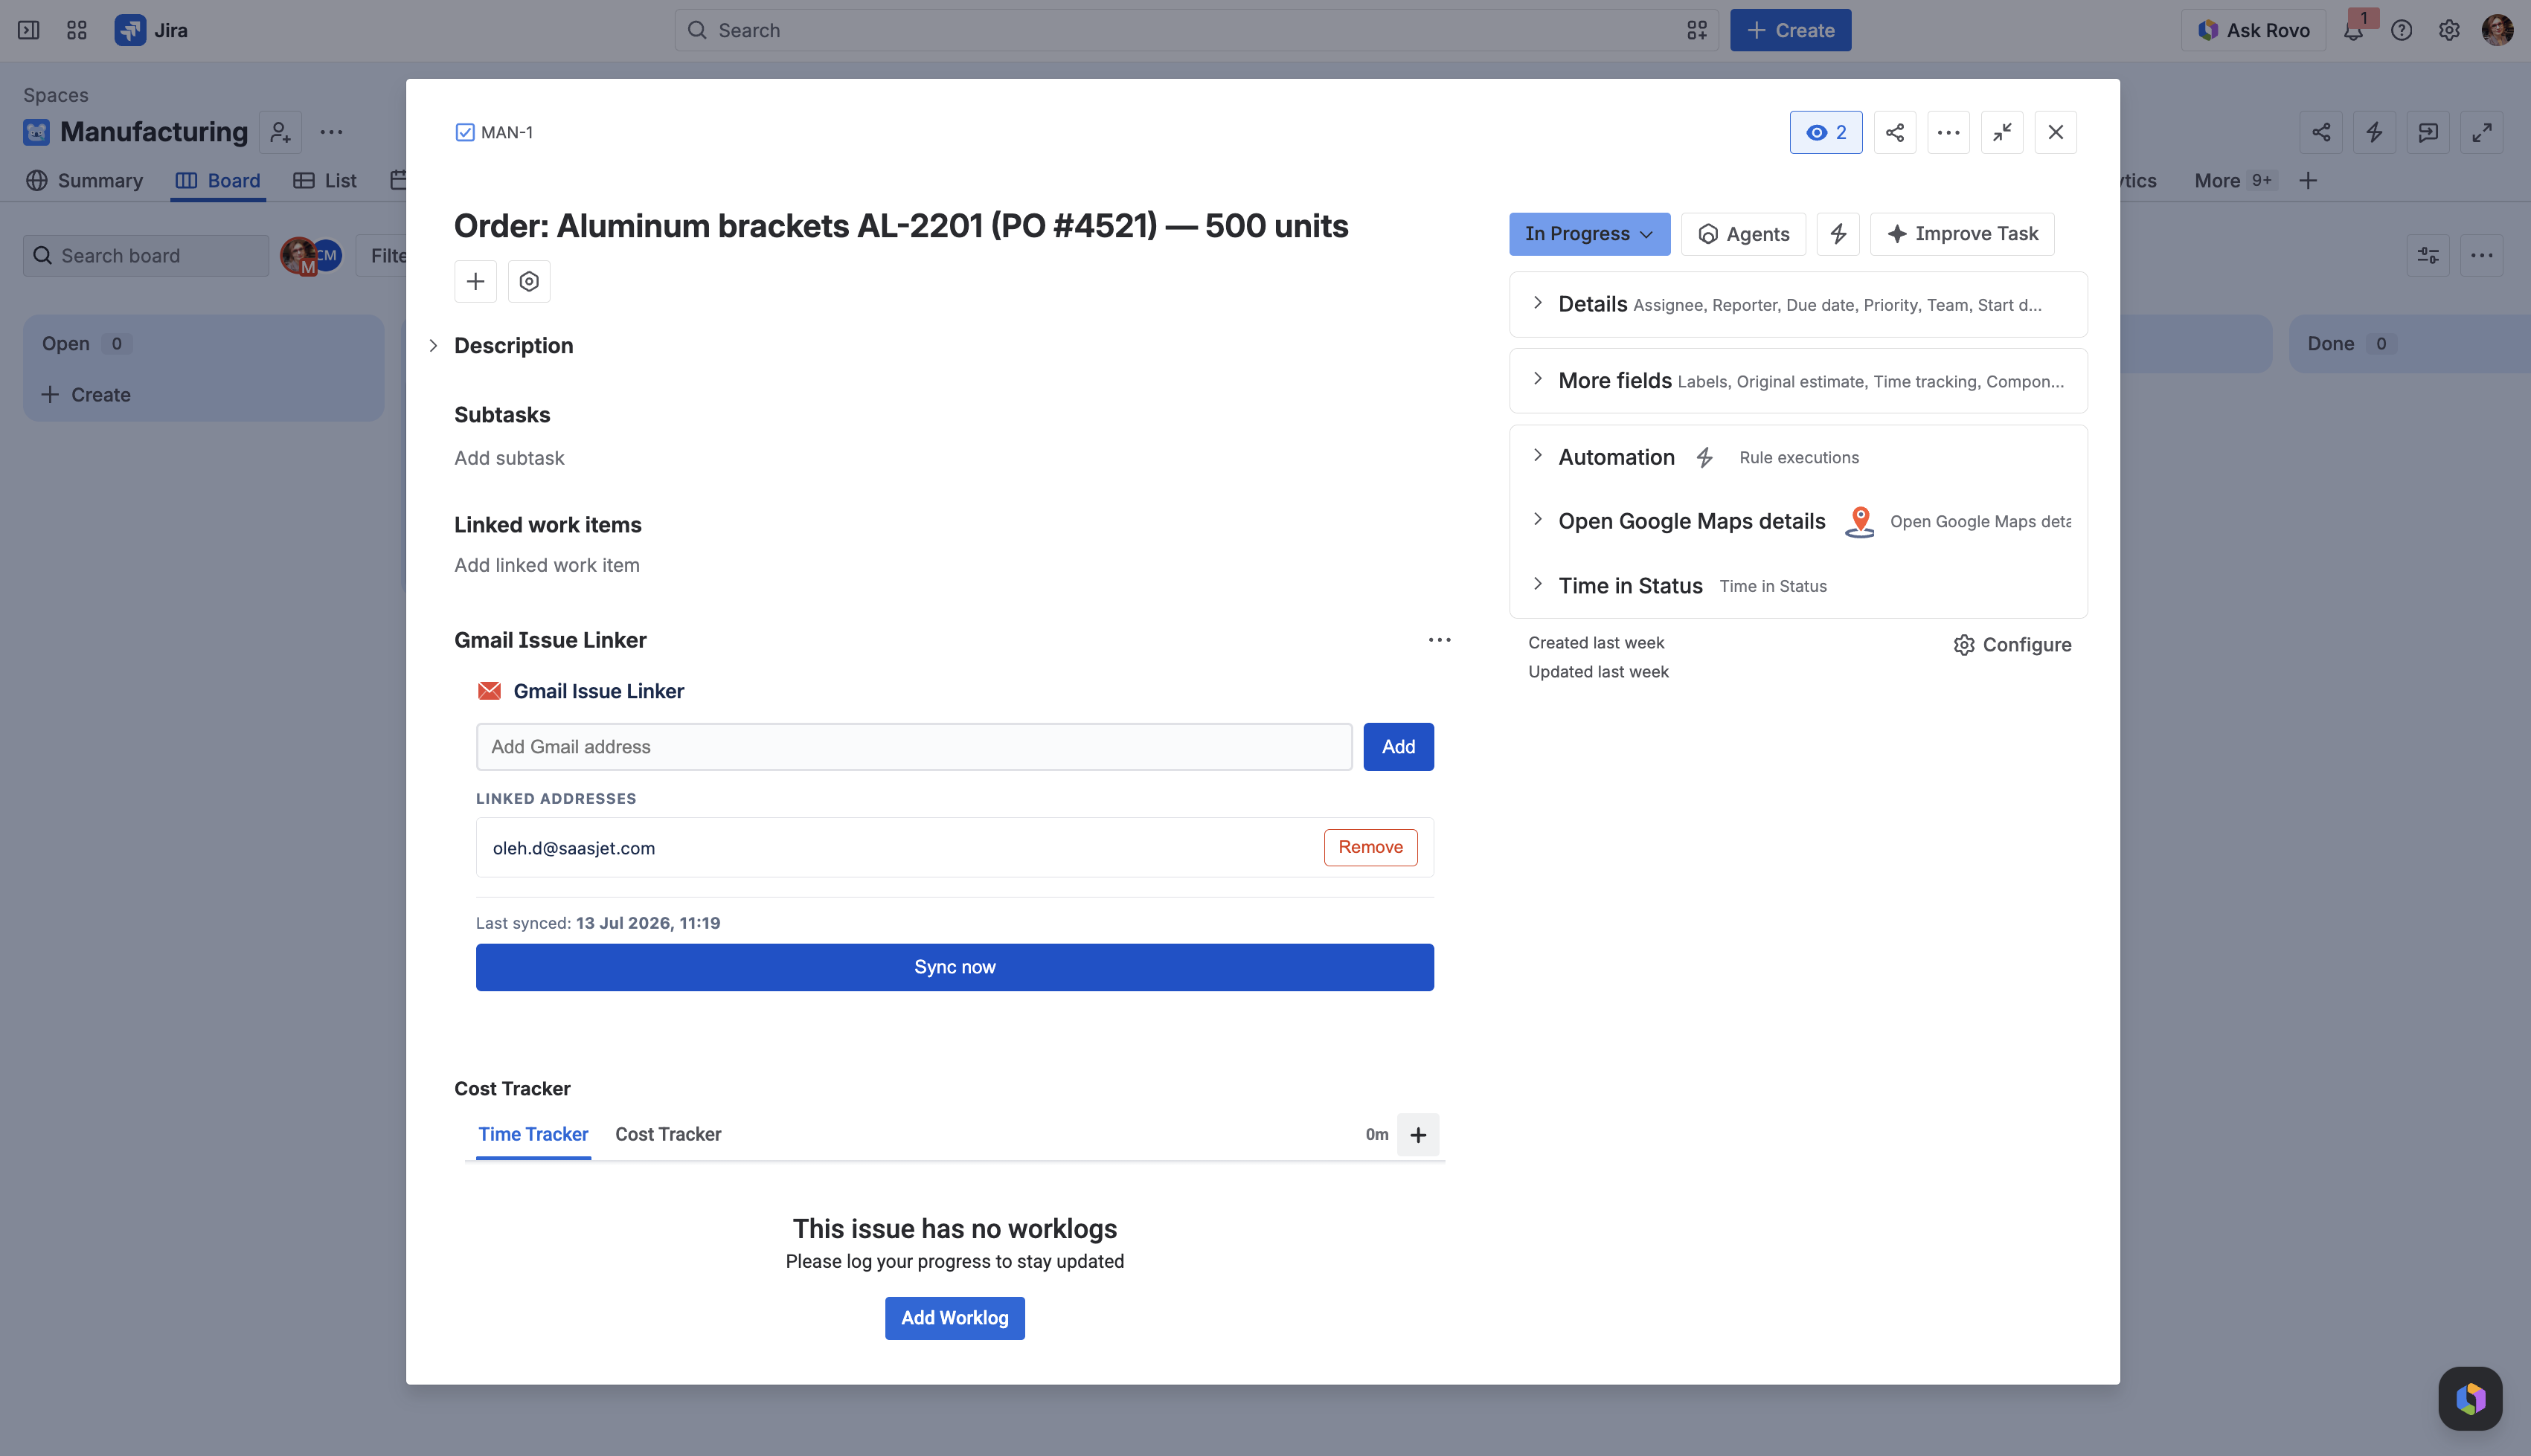Expand the Description section chevron
Image resolution: width=2531 pixels, height=1456 pixels.
pos(433,345)
